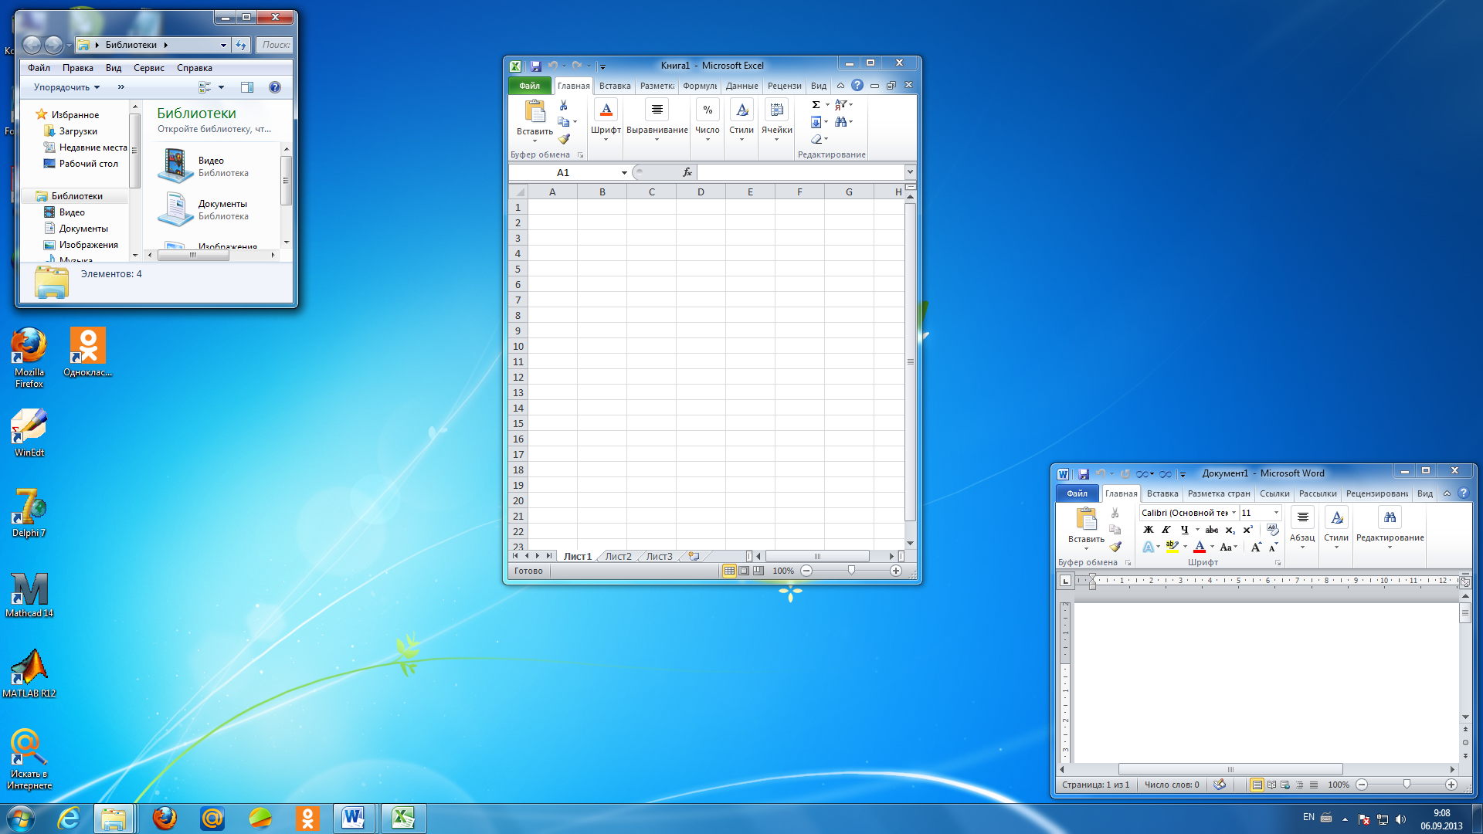Click the Word zoom slider handle
1483x834 pixels.
coord(1407,785)
